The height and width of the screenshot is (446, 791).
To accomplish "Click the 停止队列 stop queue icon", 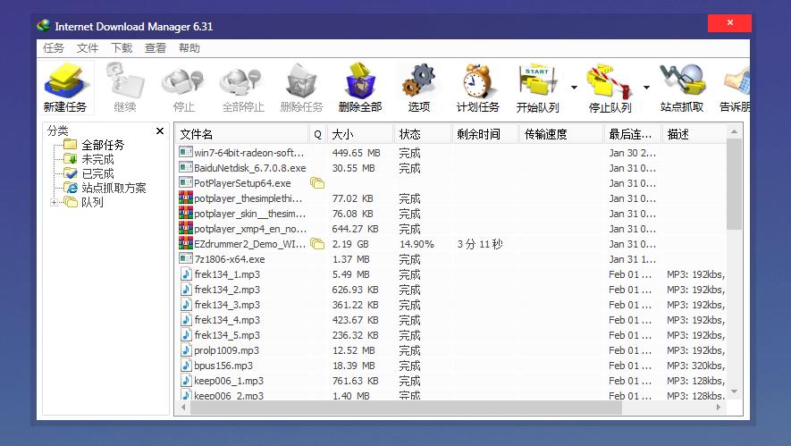I will tap(610, 87).
